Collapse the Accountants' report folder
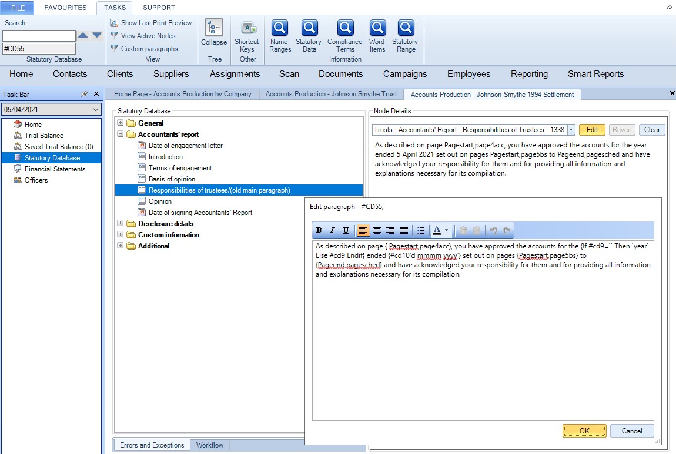Viewport: 676px width, 454px height. [121, 134]
